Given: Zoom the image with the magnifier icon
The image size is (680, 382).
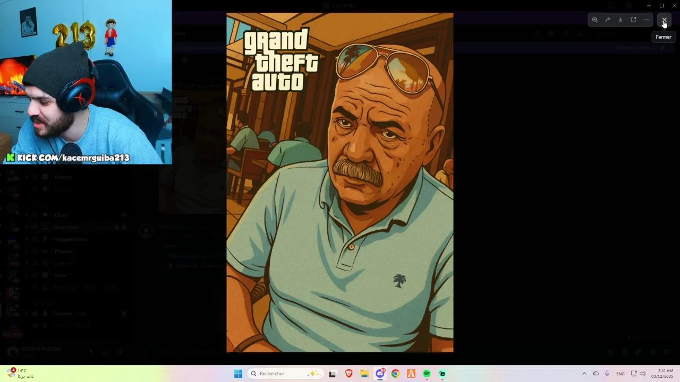Looking at the screenshot, I should tap(595, 20).
